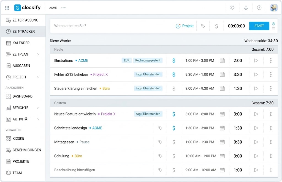Screen dimensions: 282x182
Task: Open Kalender from the sidebar
Action: click(21, 43)
